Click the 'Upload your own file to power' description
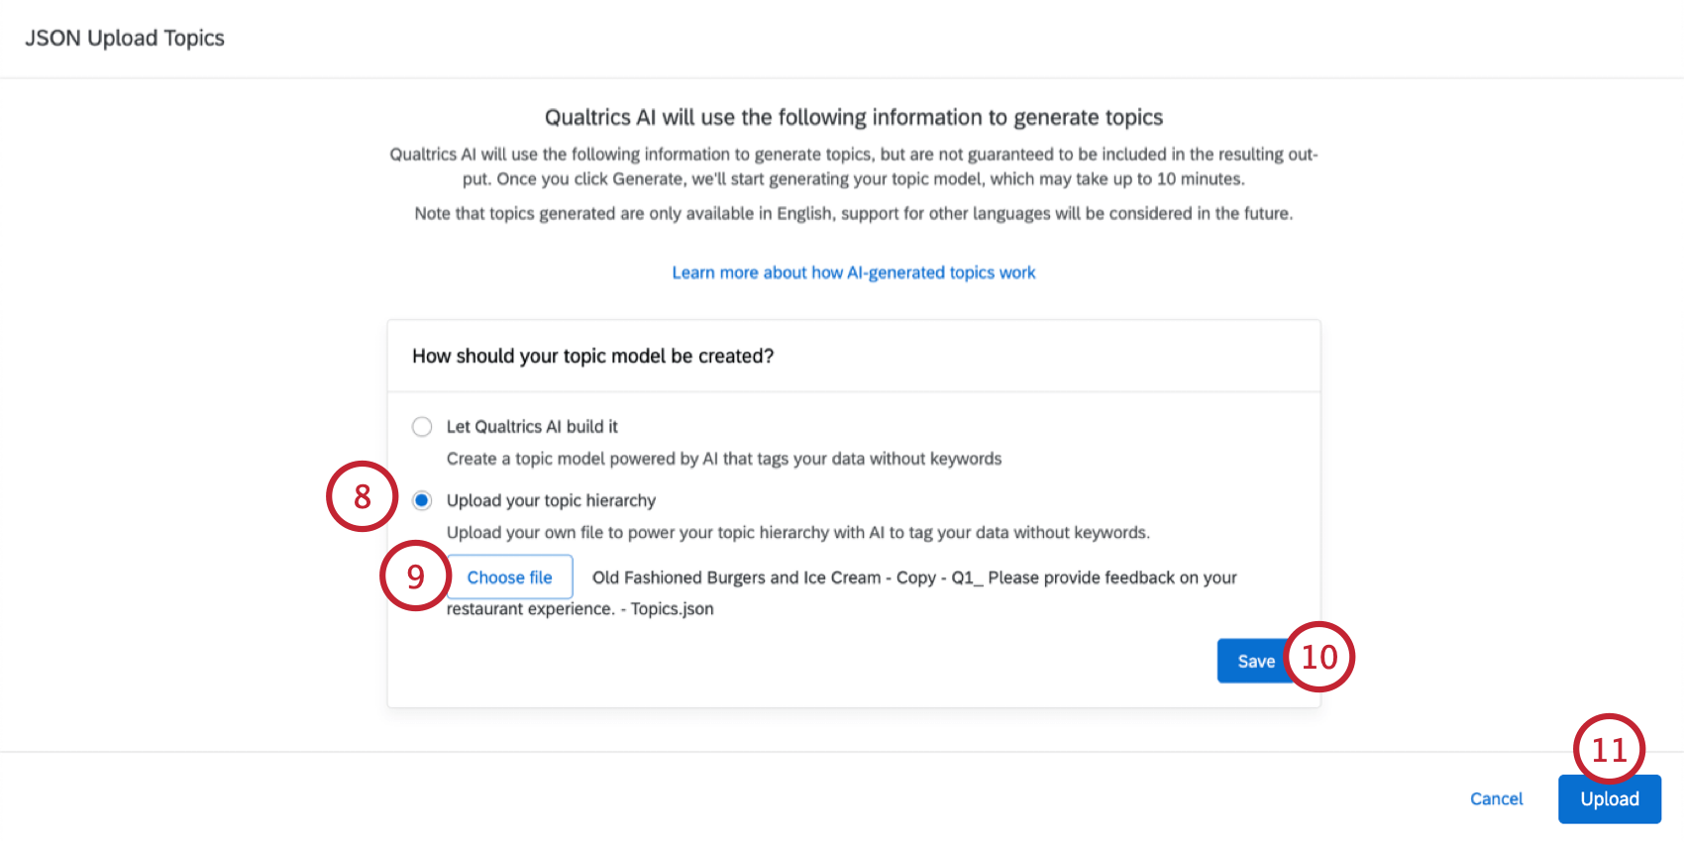This screenshot has width=1684, height=842. point(797,533)
